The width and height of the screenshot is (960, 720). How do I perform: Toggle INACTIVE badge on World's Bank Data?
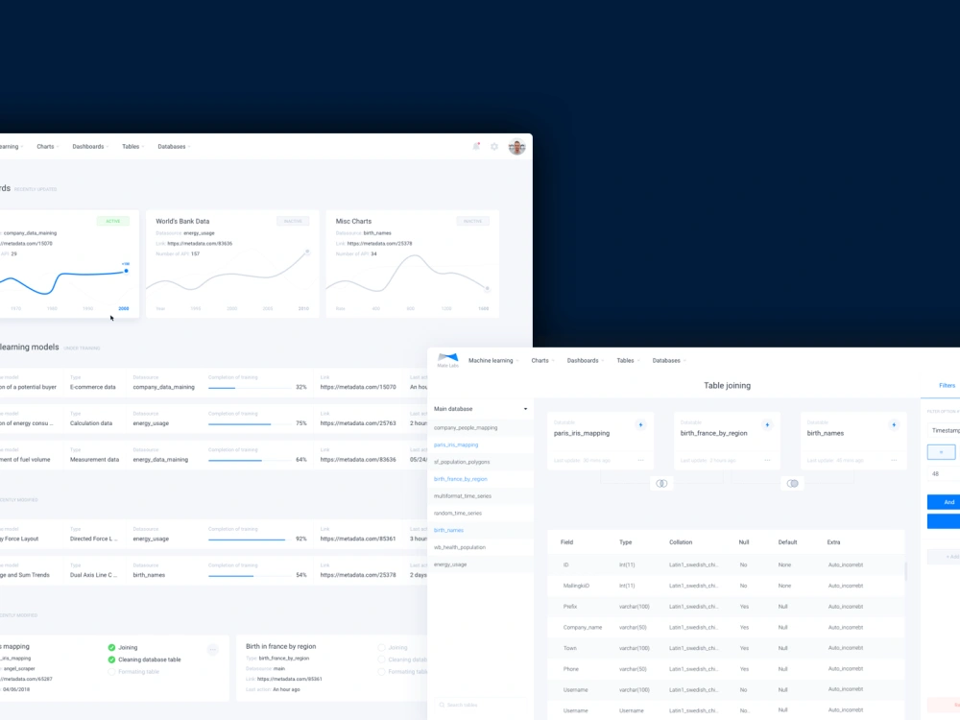(x=293, y=221)
